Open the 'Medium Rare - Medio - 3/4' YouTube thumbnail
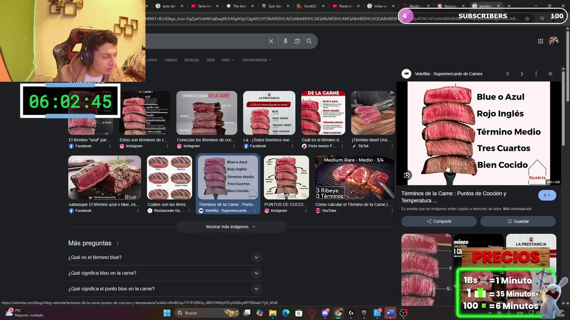 (x=354, y=178)
